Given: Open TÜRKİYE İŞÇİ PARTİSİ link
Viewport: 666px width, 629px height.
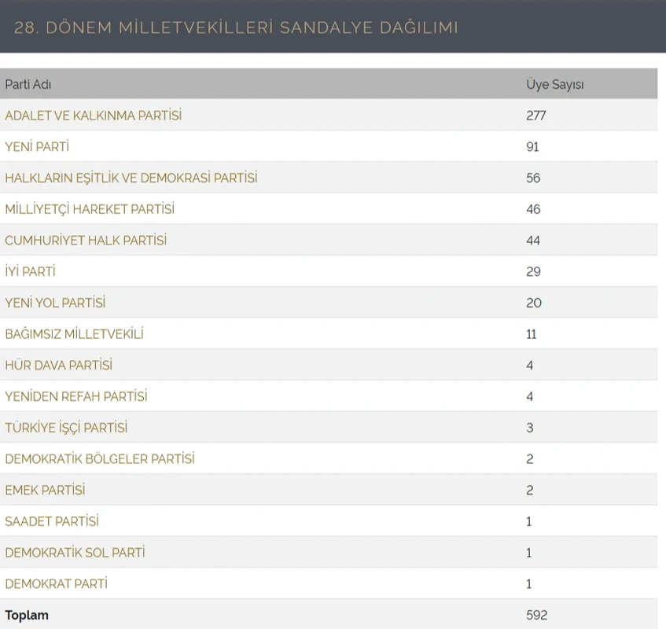Looking at the screenshot, I should pos(66,427).
